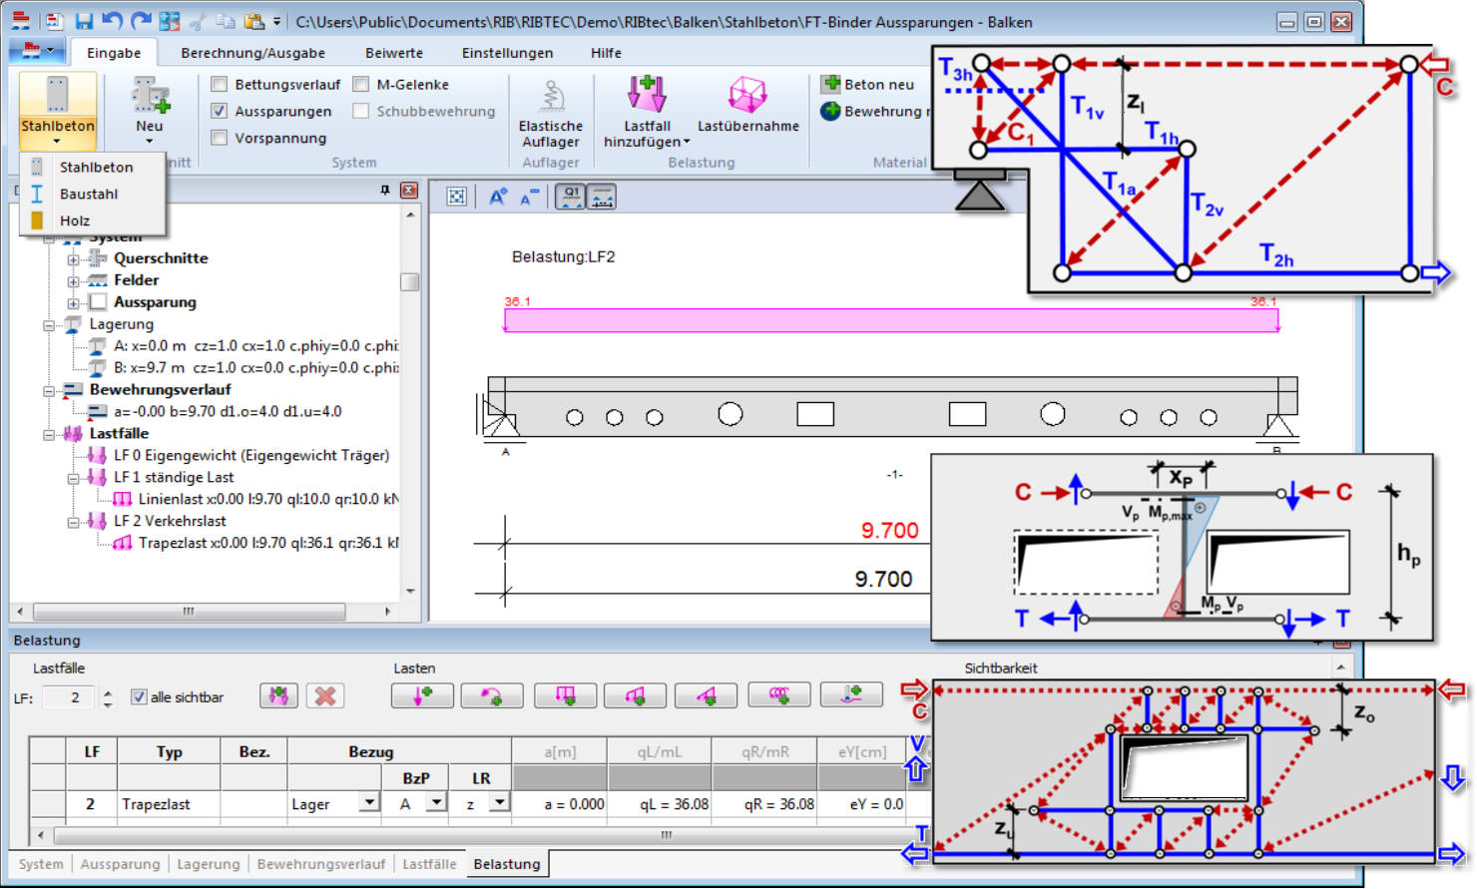Click the cut scissors icon in the title bar
This screenshot has width=1477, height=889.
point(198,21)
